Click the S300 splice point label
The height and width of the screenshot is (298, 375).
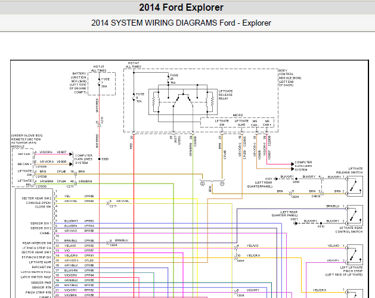coord(105,159)
